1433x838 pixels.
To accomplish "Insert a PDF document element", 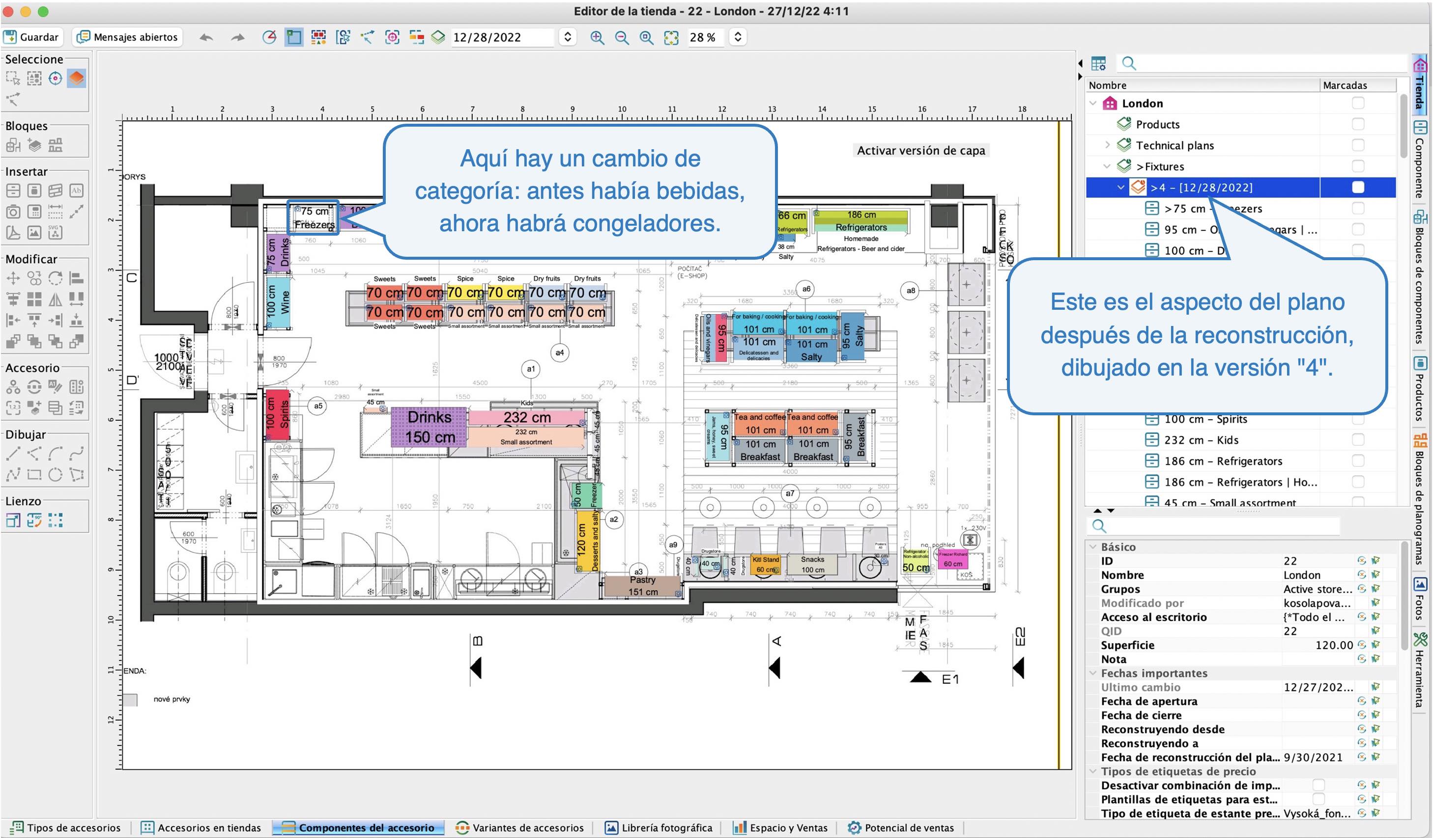I will 13,232.
